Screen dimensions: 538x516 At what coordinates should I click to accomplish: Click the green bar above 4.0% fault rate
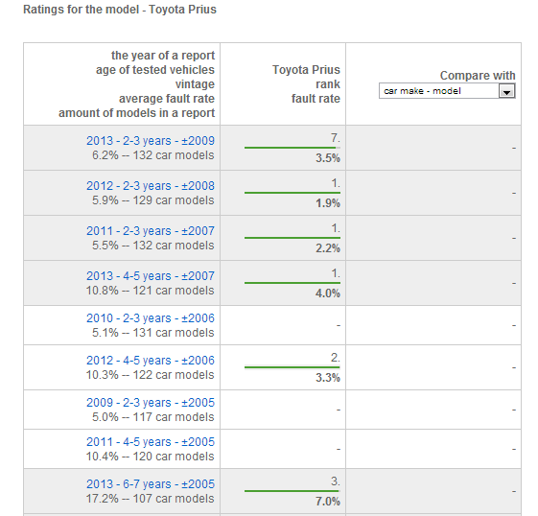point(292,283)
